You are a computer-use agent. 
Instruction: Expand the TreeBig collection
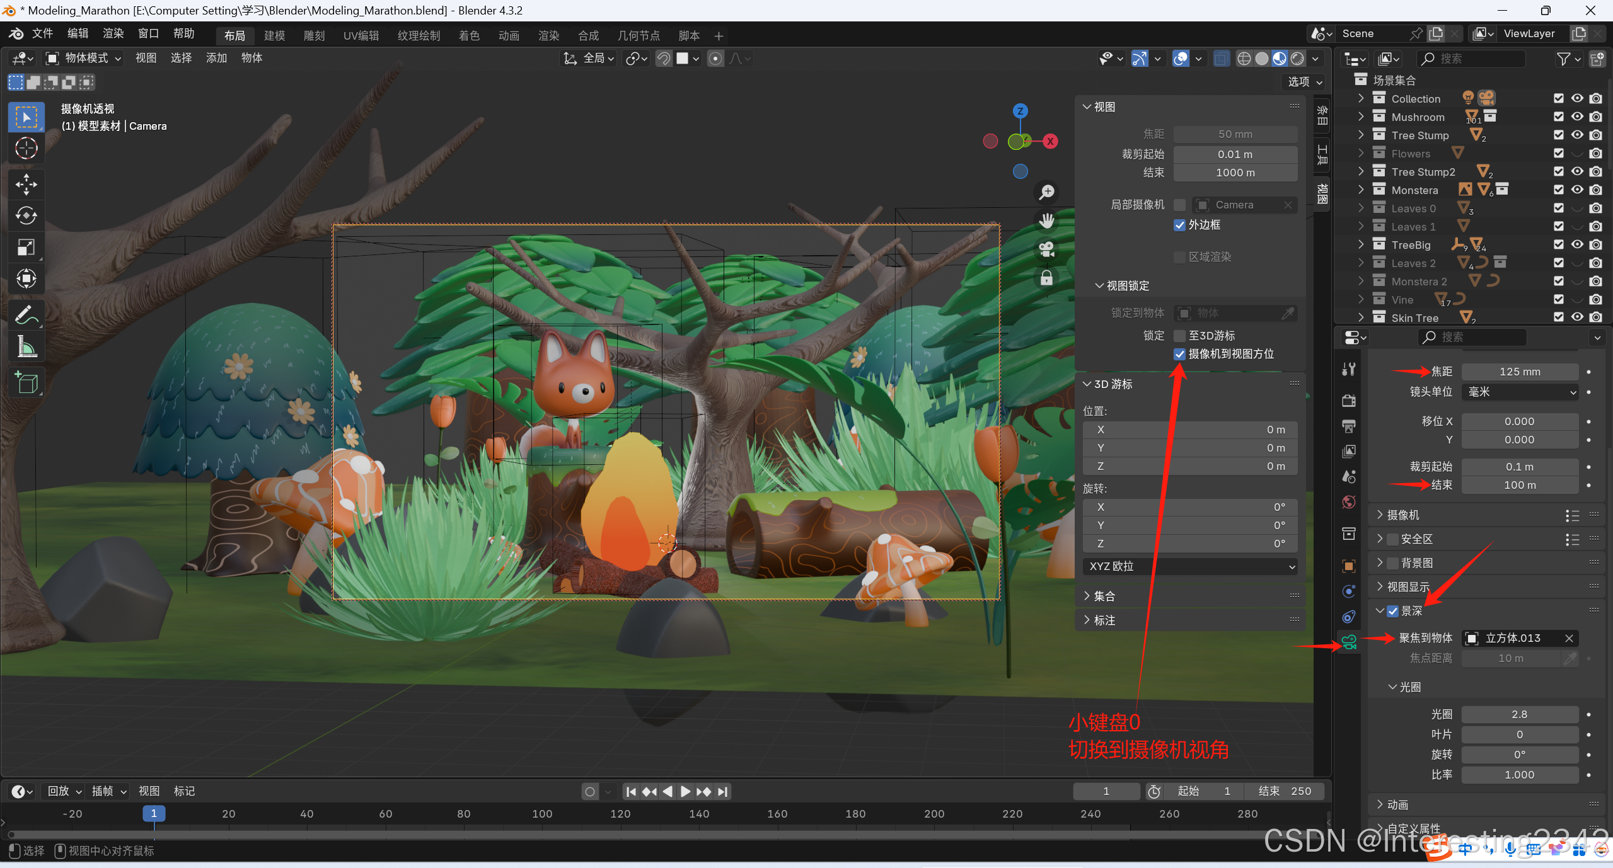[x=1361, y=245]
